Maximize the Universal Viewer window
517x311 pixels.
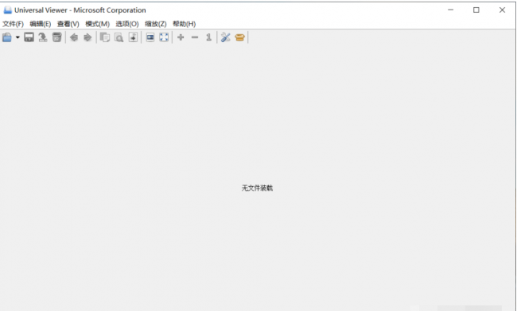tap(476, 10)
